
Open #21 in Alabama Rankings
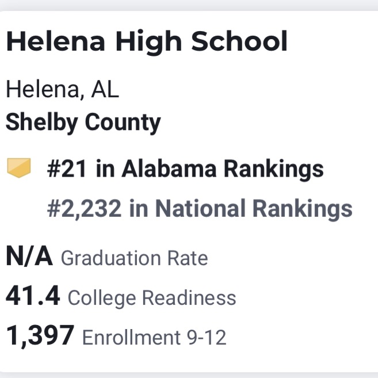pyautogui.click(x=185, y=169)
